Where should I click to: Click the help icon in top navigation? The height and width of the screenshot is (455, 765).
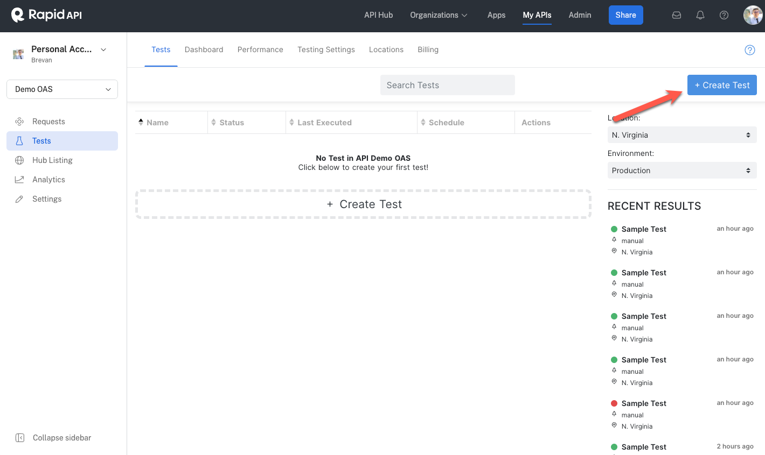(x=724, y=15)
